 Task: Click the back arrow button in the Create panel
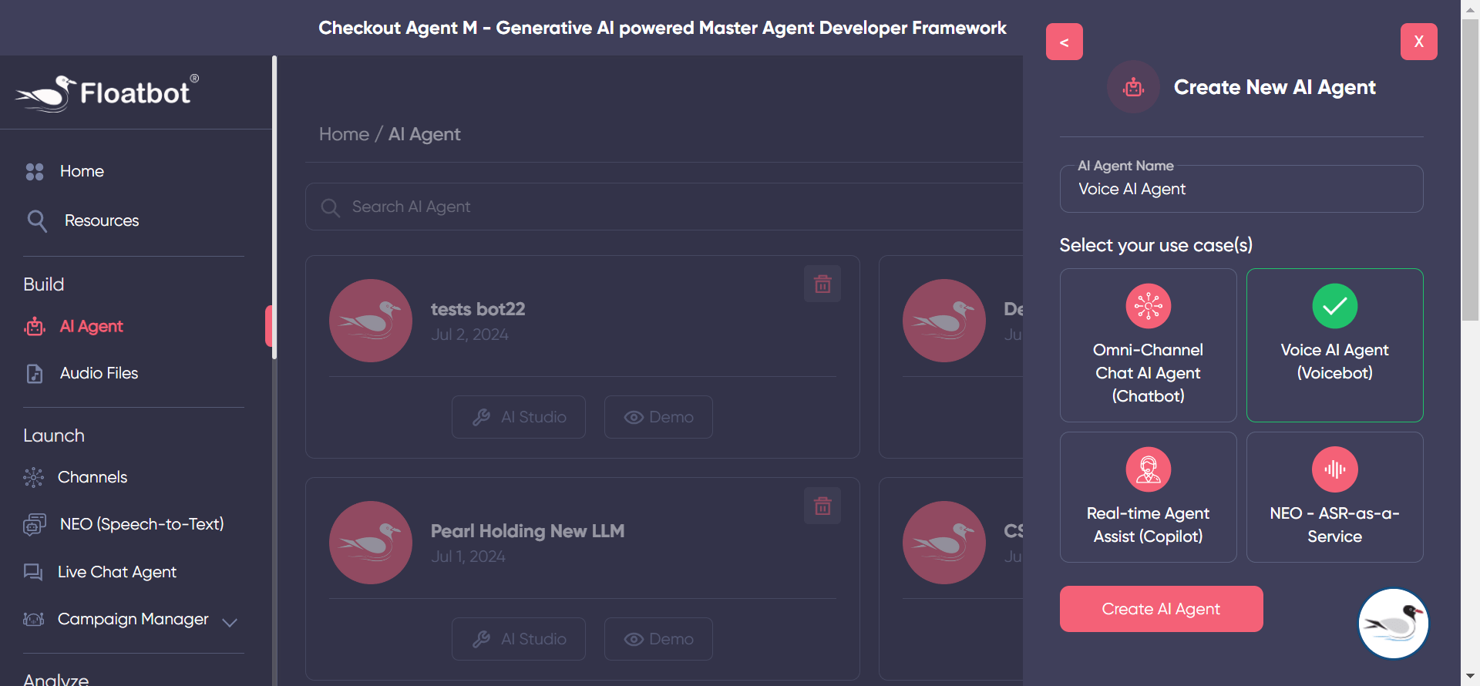click(1065, 42)
